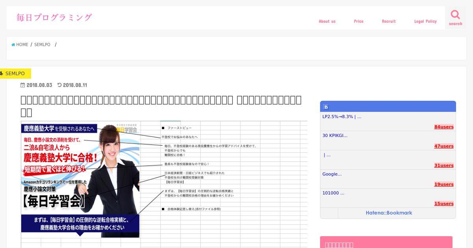Click the 47users count link

click(x=444, y=146)
